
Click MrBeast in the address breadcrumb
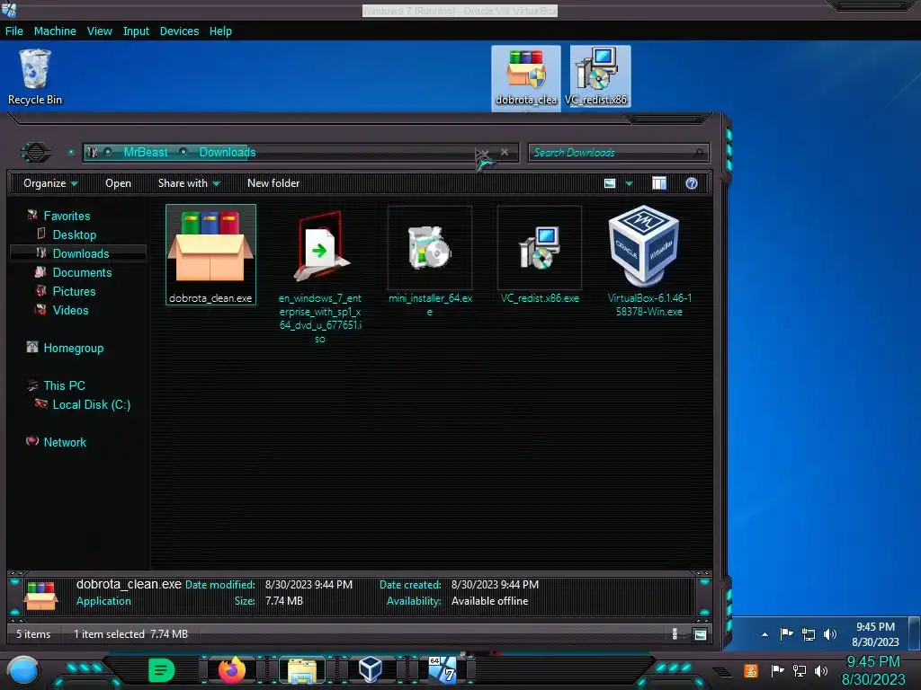click(146, 153)
